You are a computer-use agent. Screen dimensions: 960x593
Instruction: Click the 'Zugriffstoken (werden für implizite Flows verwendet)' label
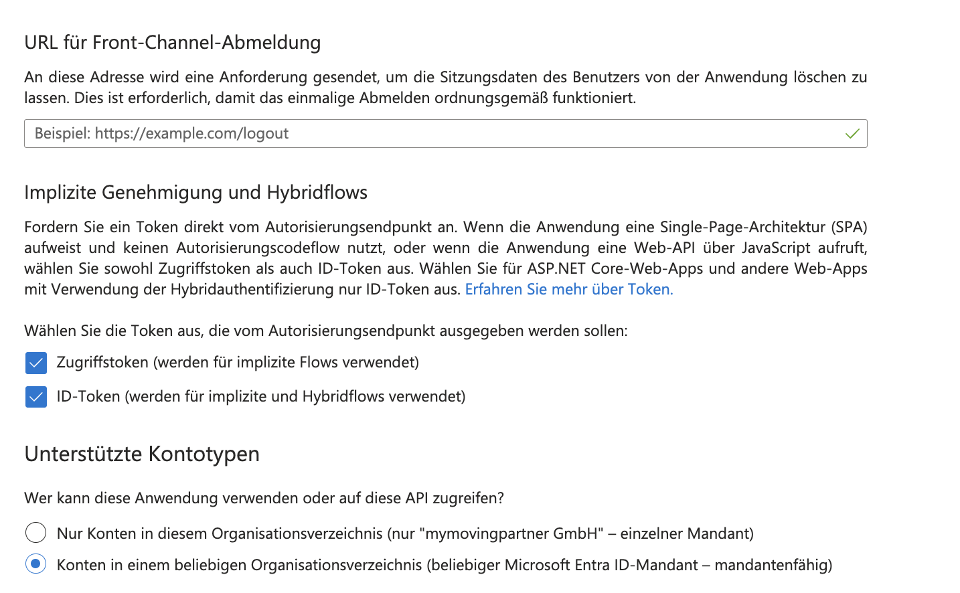(x=238, y=362)
